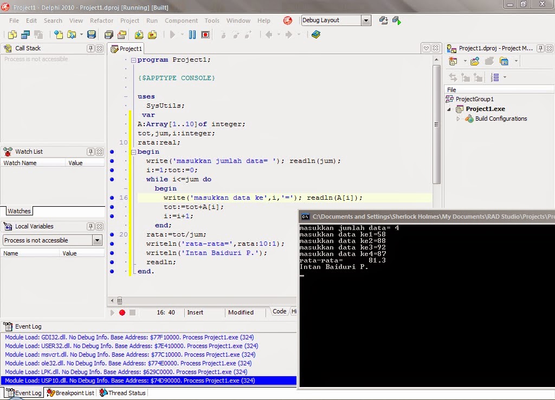
Task: Run the program with the green Run icon
Action: tap(173, 34)
